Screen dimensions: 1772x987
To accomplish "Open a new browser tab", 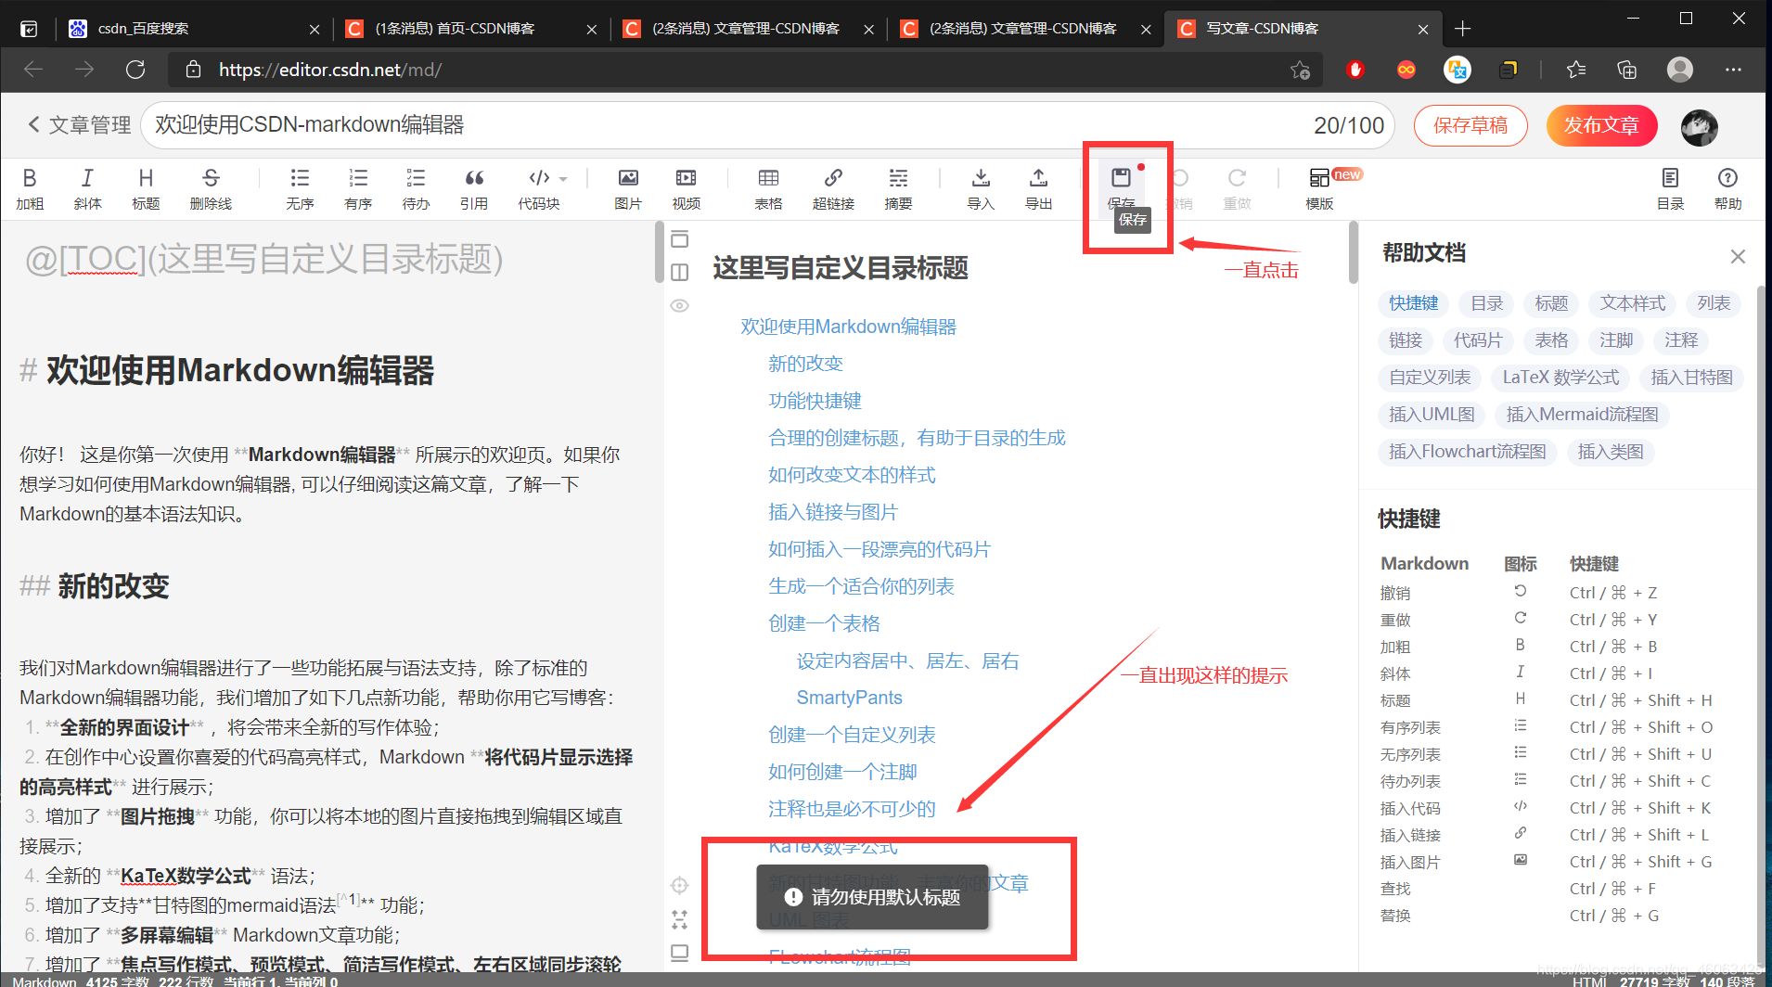I will [x=1462, y=29].
